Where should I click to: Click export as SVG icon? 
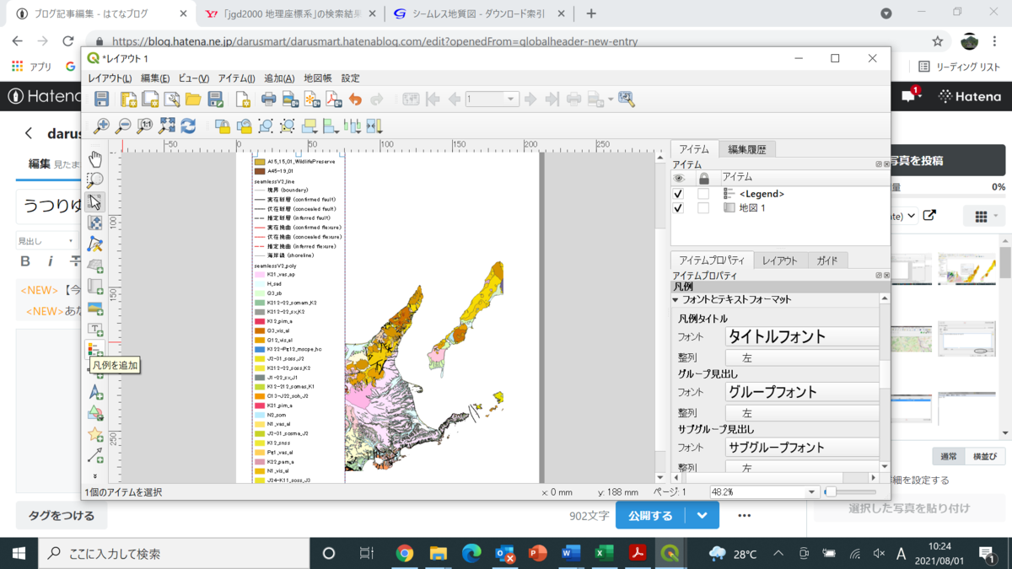(312, 99)
